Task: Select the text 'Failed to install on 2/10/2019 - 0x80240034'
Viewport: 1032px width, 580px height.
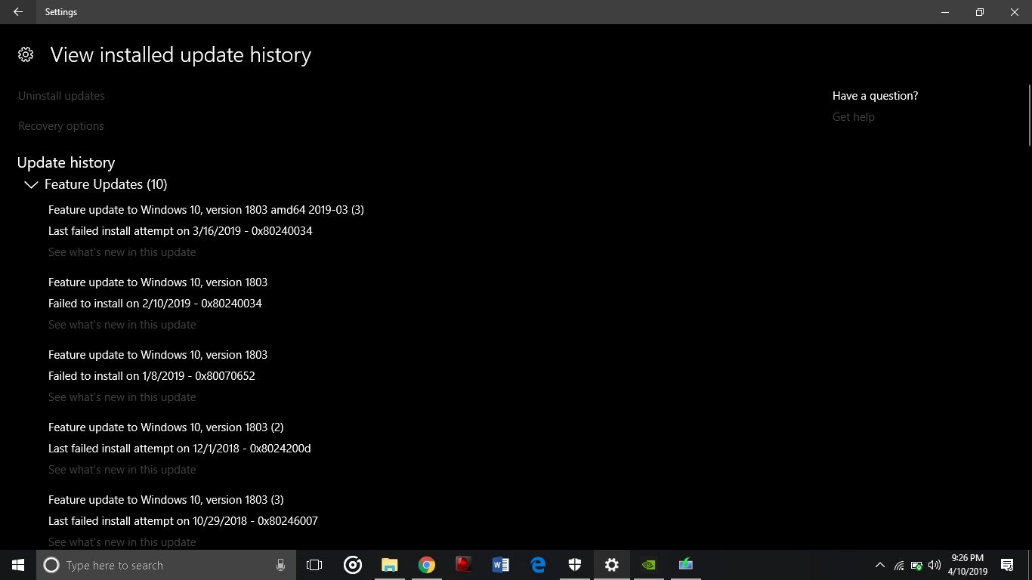Action: pos(155,304)
